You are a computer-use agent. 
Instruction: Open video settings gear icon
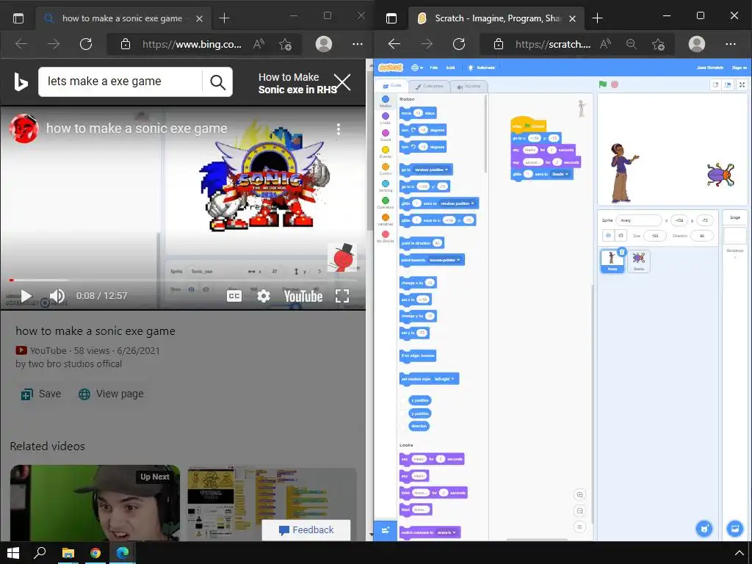pyautogui.click(x=264, y=296)
